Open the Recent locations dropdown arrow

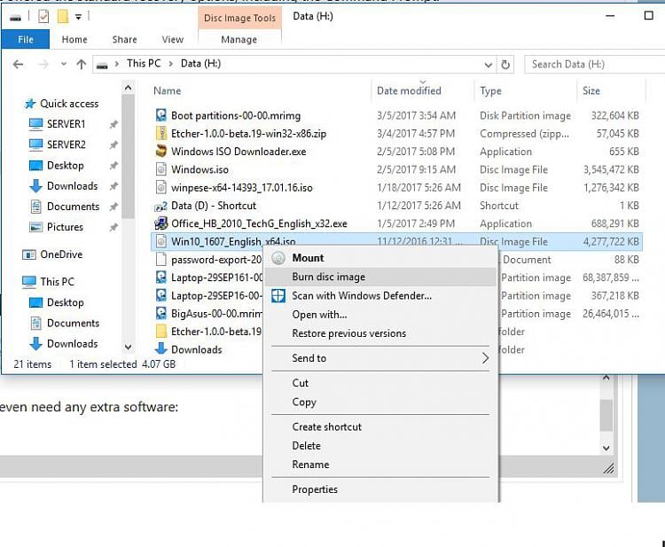coord(64,65)
